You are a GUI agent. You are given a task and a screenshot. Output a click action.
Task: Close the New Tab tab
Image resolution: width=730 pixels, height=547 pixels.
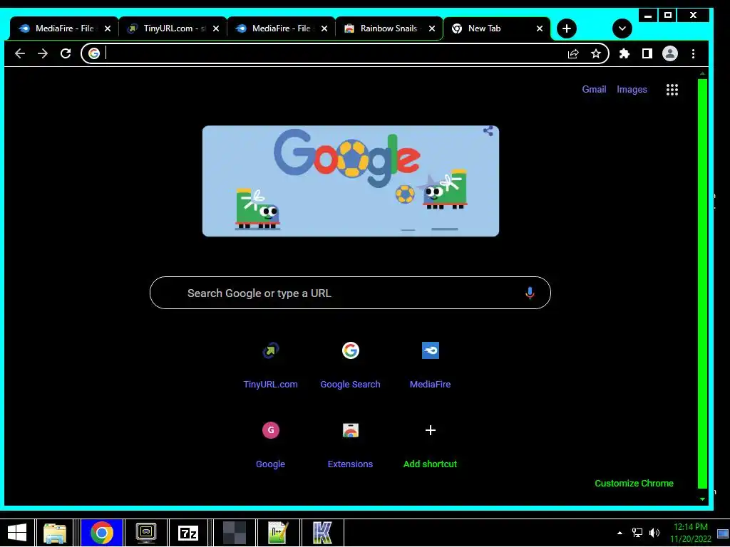(540, 28)
